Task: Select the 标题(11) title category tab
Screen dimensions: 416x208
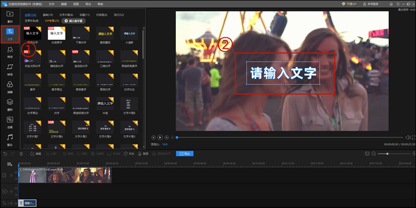Action: (85, 15)
